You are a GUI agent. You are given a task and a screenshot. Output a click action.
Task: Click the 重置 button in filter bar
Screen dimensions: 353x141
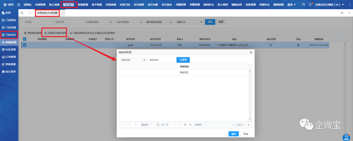coord(221,22)
